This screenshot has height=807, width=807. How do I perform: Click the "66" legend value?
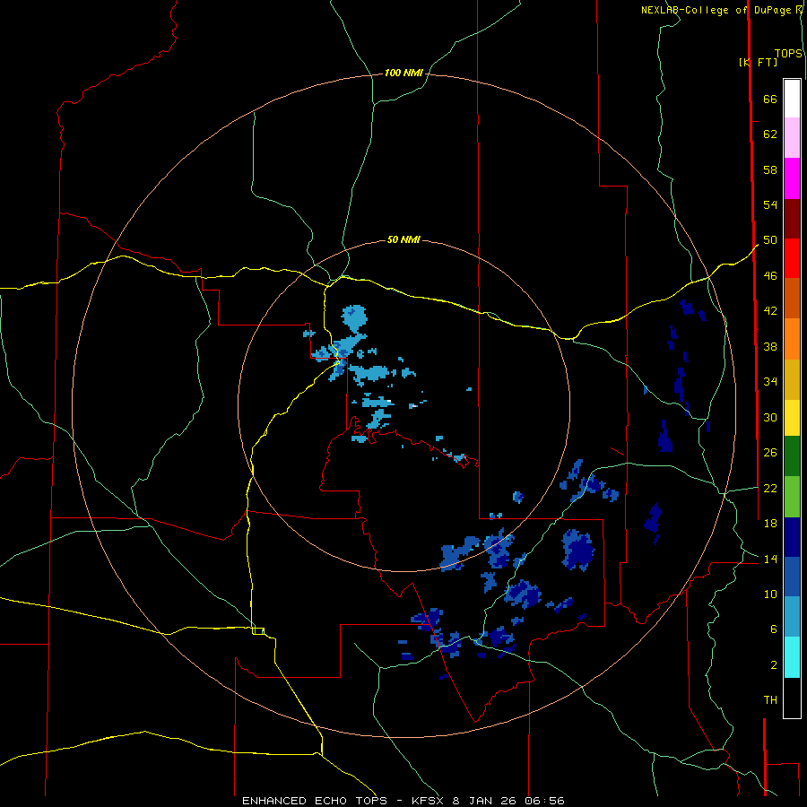770,99
